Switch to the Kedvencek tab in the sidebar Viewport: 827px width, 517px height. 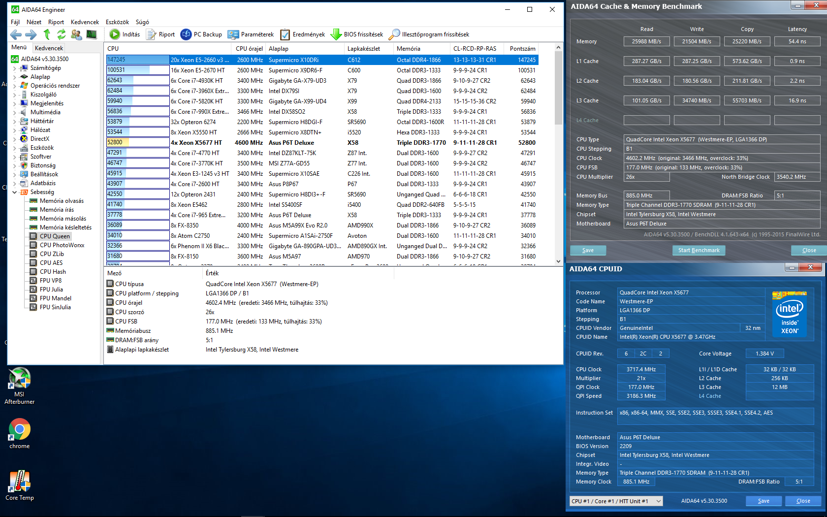click(49, 48)
